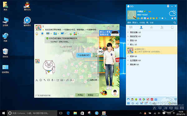This screenshot has width=187, height=116.
Task: Click the profile avatar in QQ main panel
Action: point(132,15)
